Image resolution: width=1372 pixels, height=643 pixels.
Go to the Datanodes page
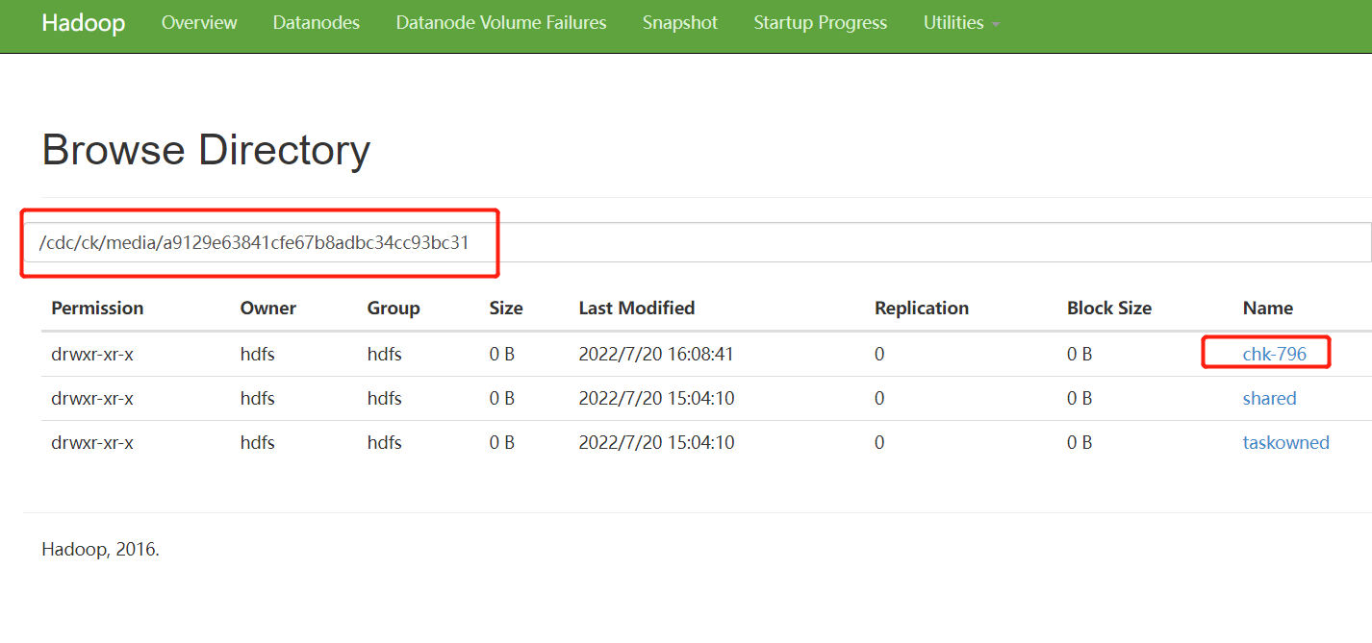(x=317, y=23)
